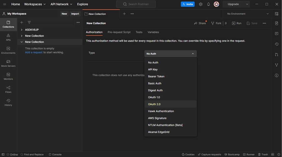The width and height of the screenshot is (282, 157).
Task: Select API Key auth type
Action: pyautogui.click(x=170, y=70)
